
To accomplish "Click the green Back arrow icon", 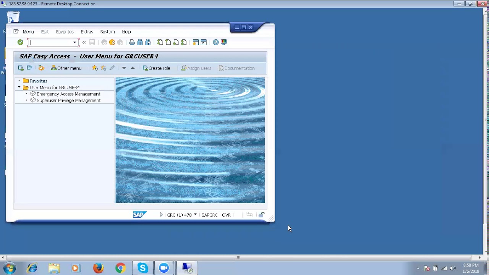I will 104,42.
